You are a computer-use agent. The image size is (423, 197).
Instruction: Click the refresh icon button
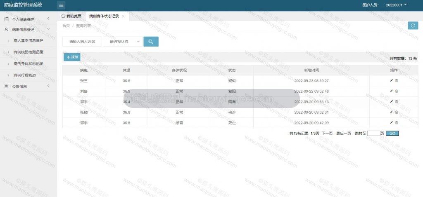click(413, 25)
